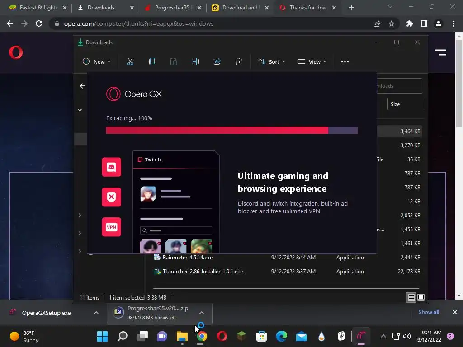
Task: Click Explorer back arrow
Action: 83,86
